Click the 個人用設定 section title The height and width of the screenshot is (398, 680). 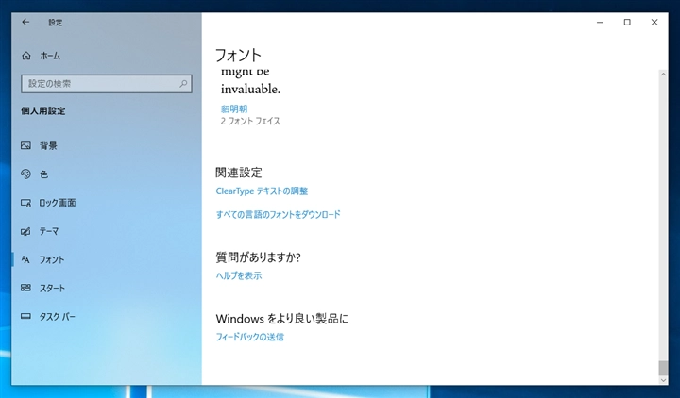43,111
